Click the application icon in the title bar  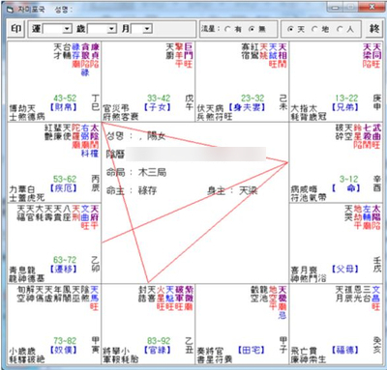(x=10, y=9)
